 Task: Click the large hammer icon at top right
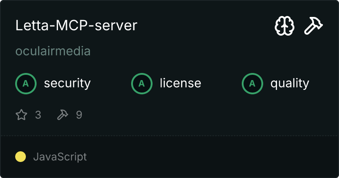pyautogui.click(x=314, y=26)
